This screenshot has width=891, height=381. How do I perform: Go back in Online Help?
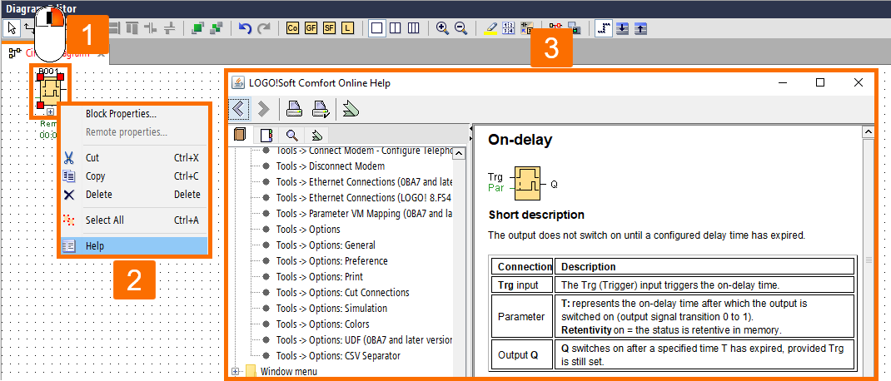(239, 108)
